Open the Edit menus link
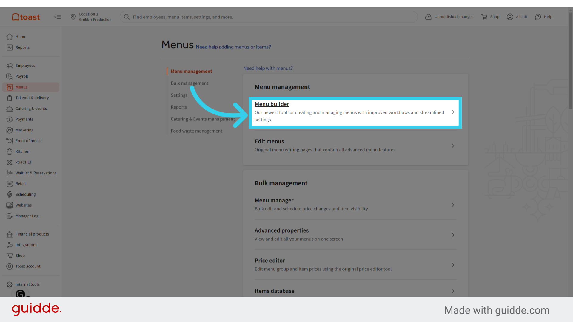Image resolution: width=573 pixels, height=322 pixels. 269,141
